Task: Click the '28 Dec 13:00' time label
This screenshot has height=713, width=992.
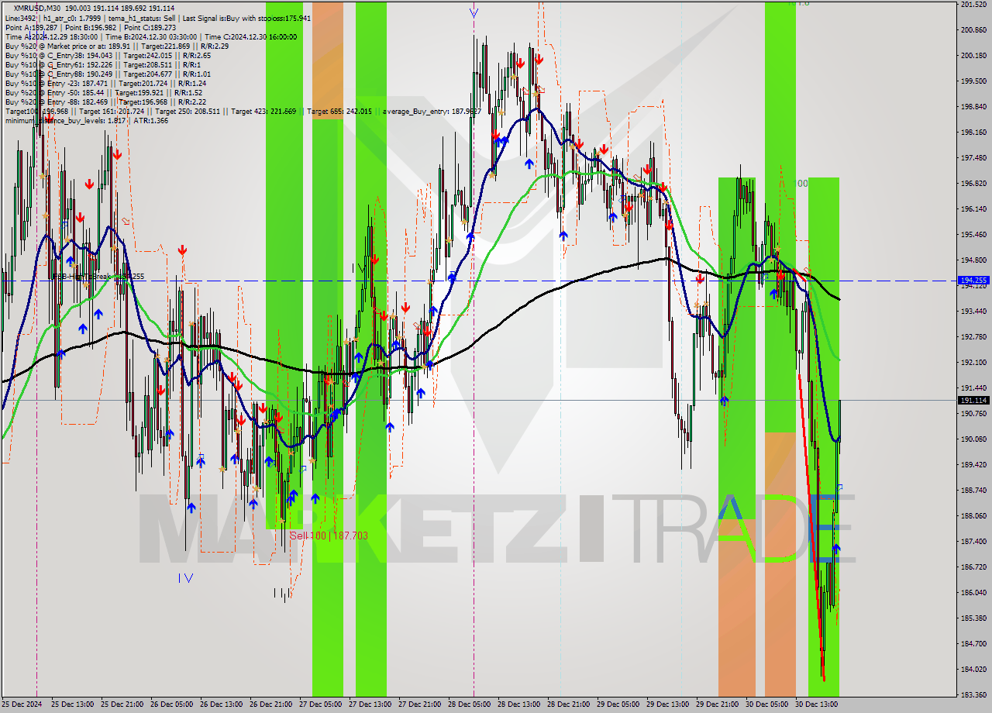Action: pos(518,704)
